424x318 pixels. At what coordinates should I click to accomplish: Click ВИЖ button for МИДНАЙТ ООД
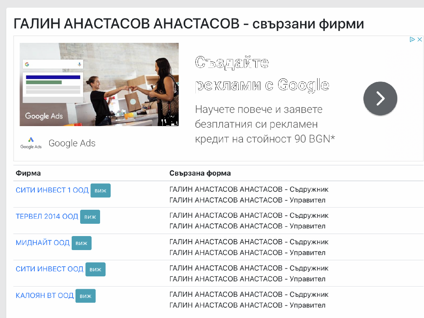[81, 243]
